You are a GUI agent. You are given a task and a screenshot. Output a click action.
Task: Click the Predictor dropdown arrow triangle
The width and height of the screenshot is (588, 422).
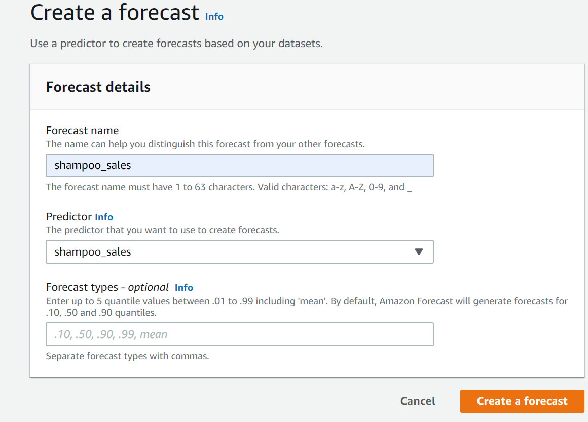[x=418, y=251]
